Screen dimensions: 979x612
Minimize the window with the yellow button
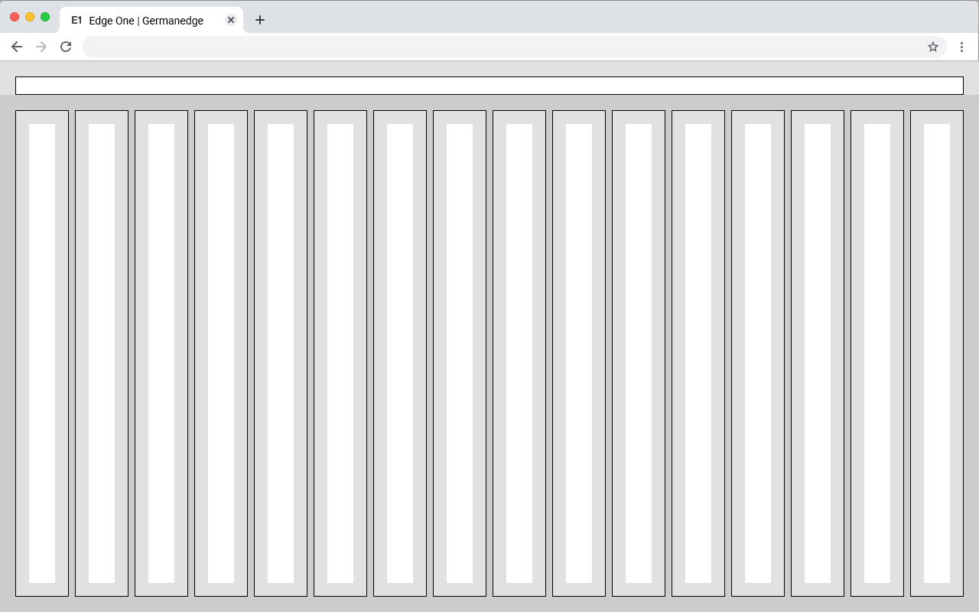[x=30, y=17]
